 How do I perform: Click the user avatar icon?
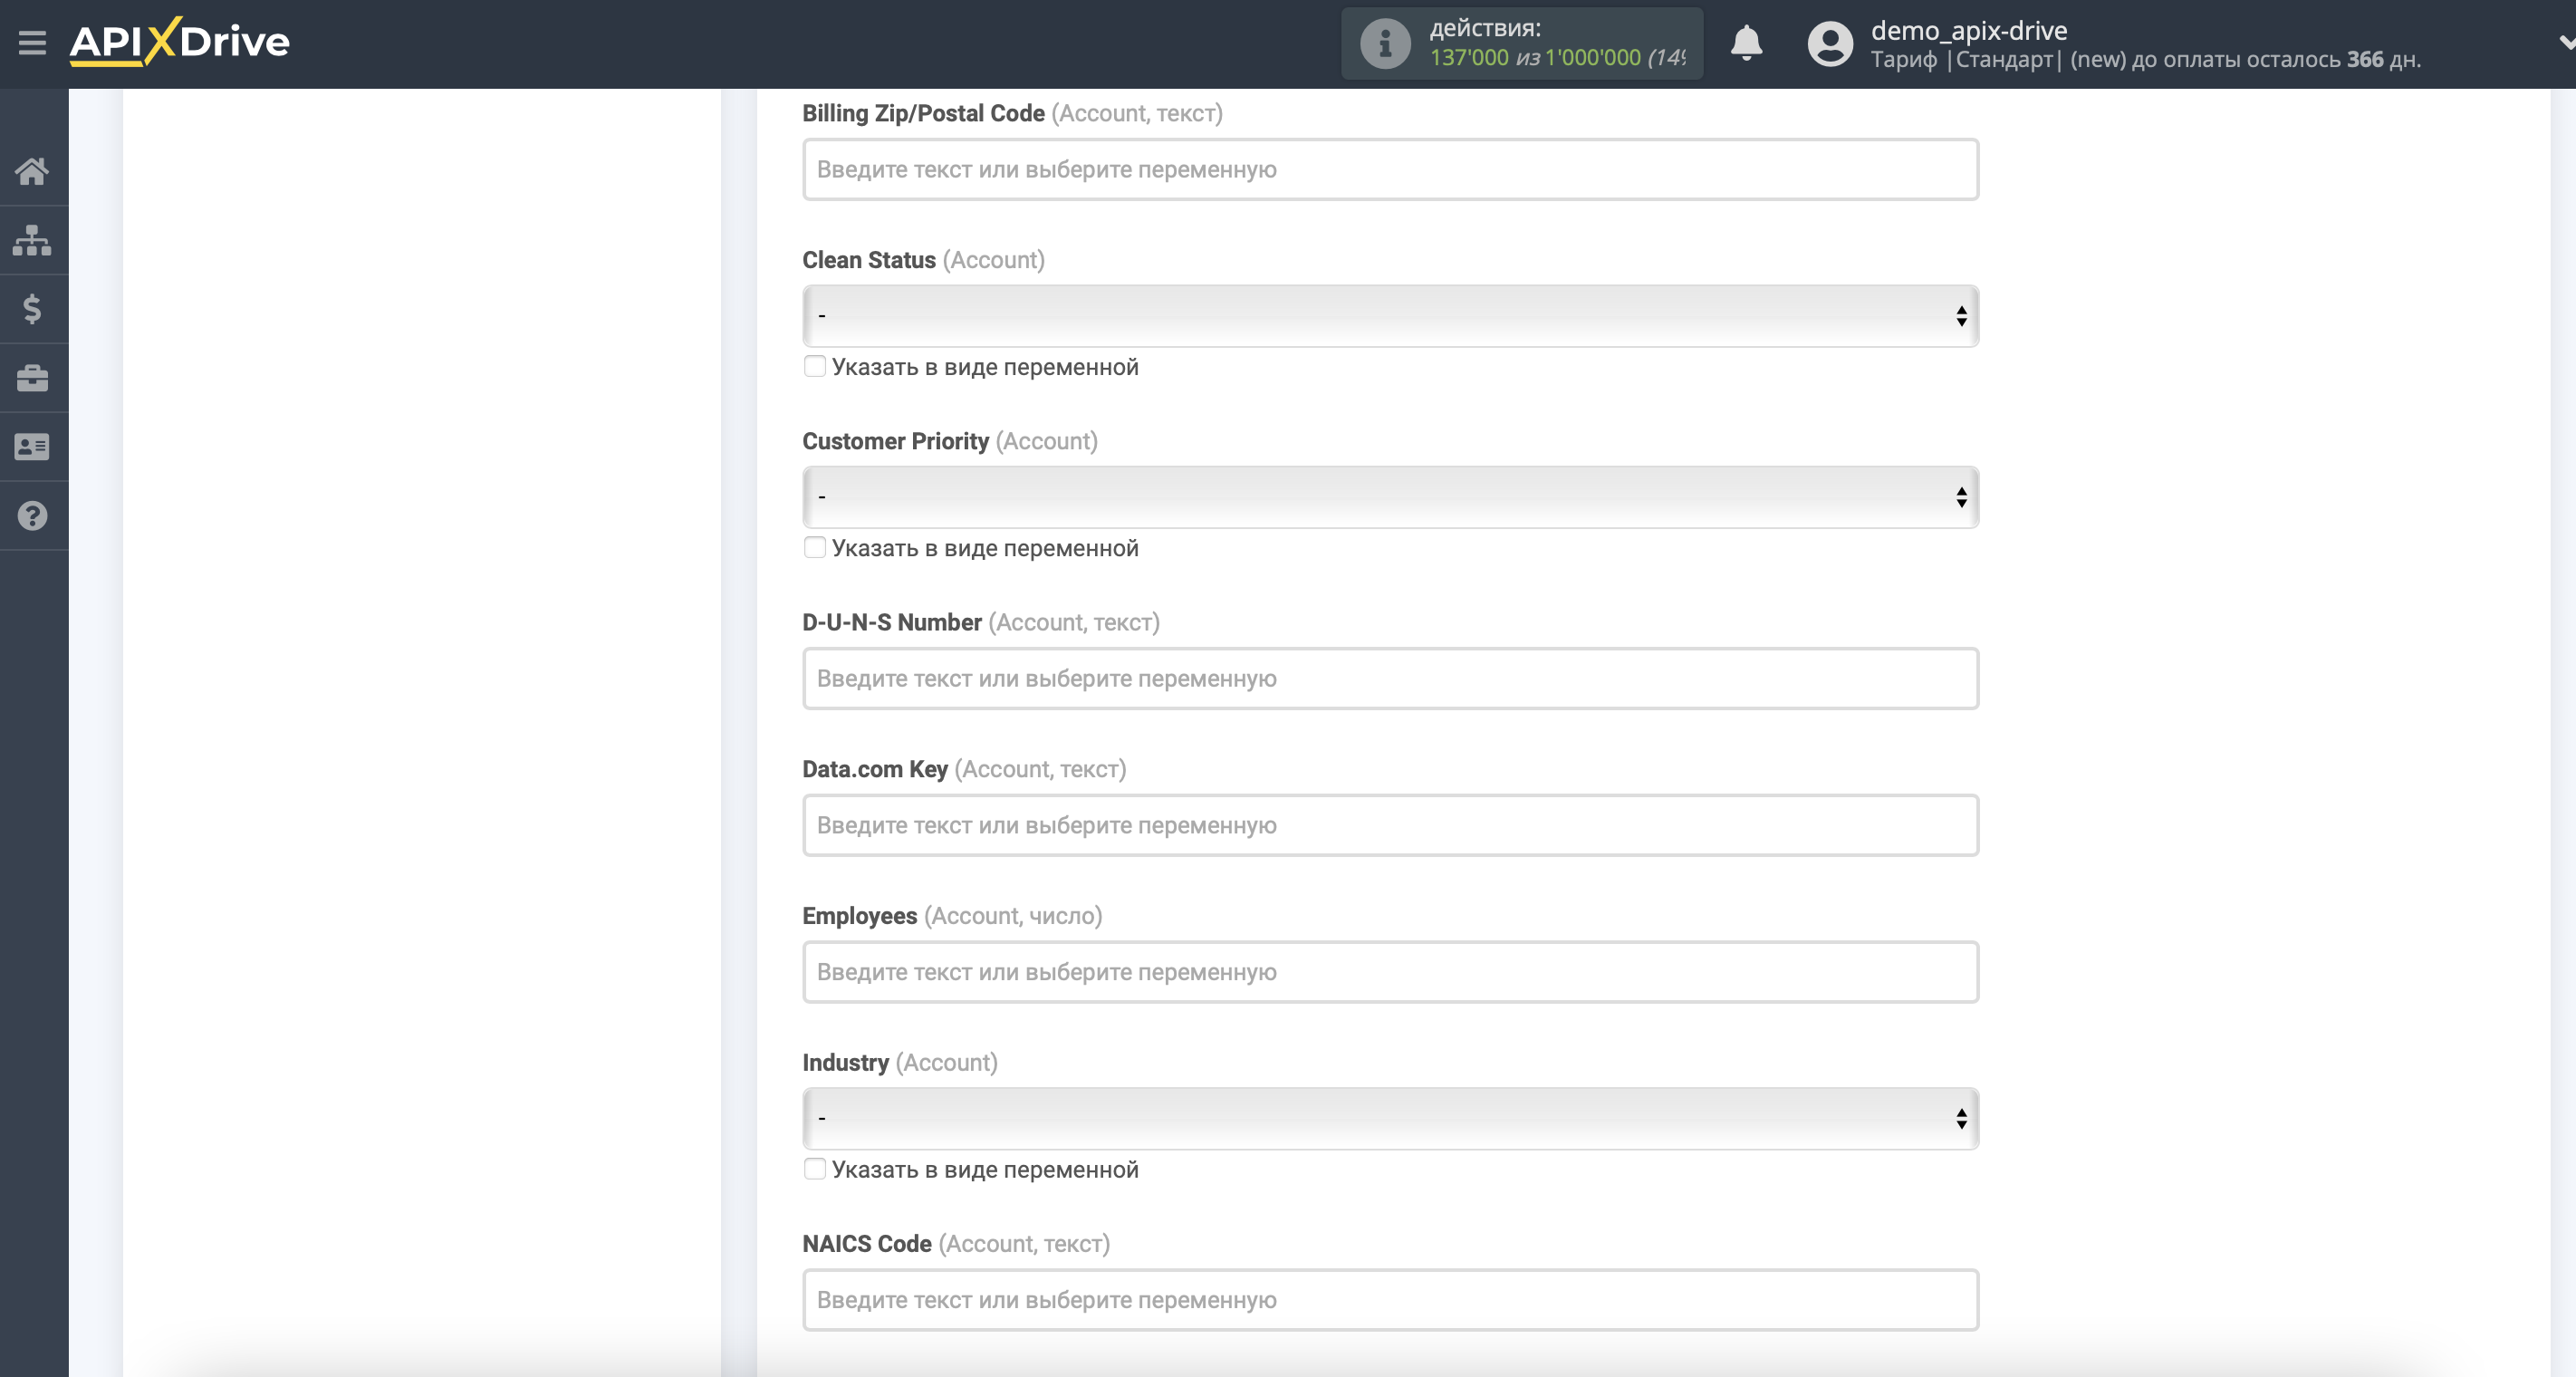click(x=1830, y=44)
